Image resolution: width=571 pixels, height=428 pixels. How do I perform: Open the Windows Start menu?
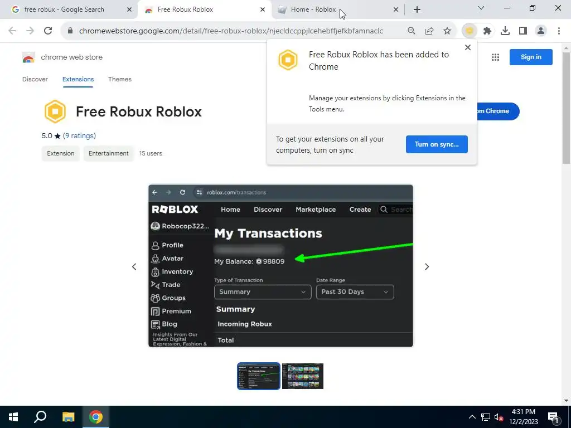pos(13,417)
